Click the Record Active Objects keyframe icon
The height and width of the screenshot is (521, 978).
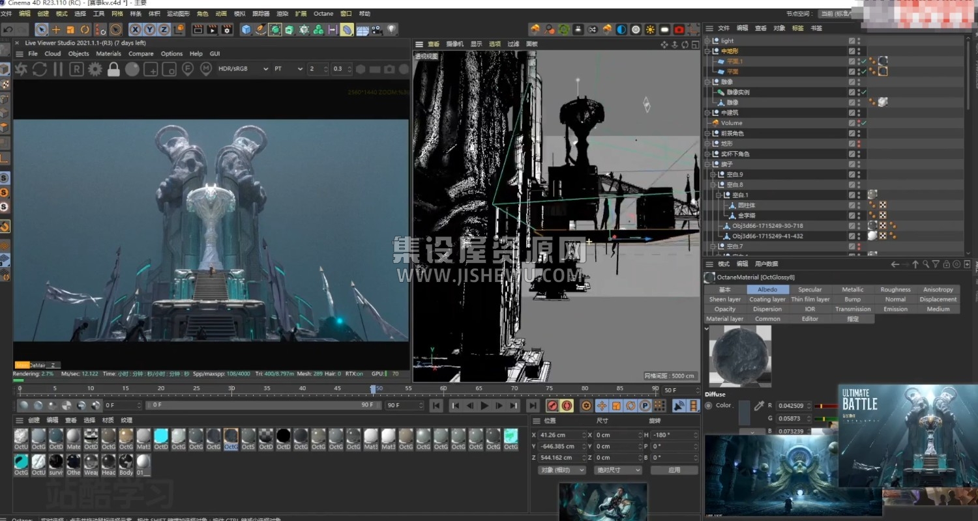click(552, 406)
